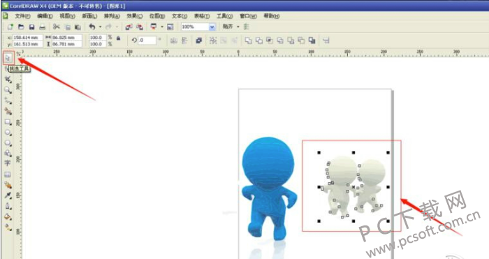Open the 排列(A) menu

click(x=112, y=16)
